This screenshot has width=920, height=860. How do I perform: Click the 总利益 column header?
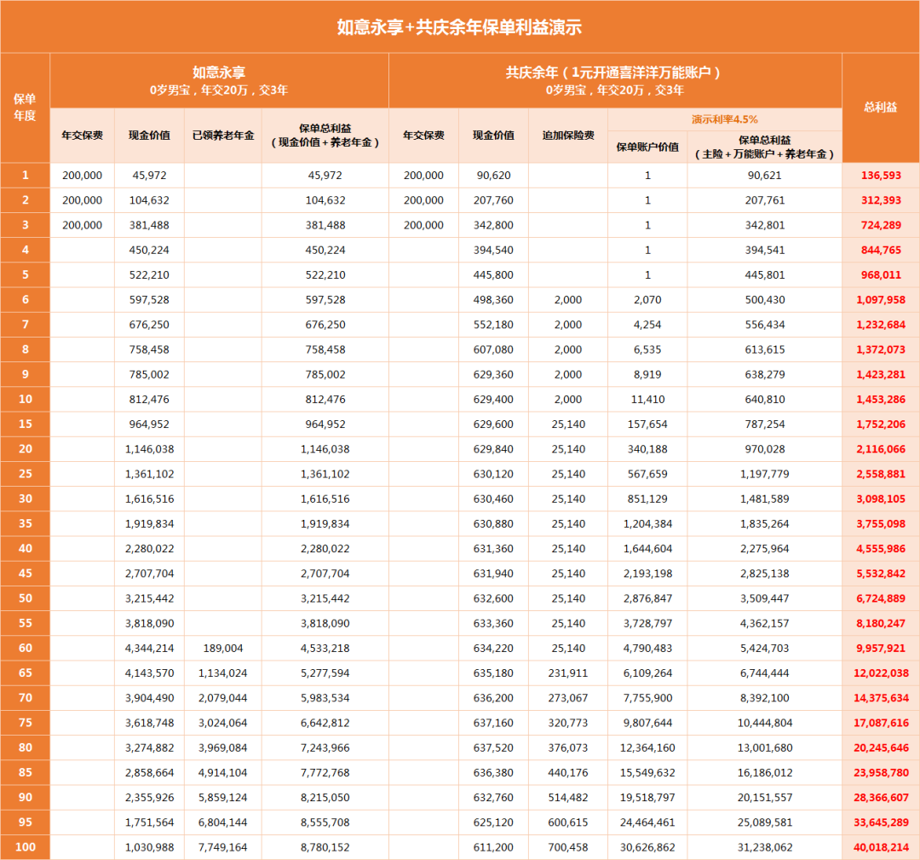click(x=880, y=106)
